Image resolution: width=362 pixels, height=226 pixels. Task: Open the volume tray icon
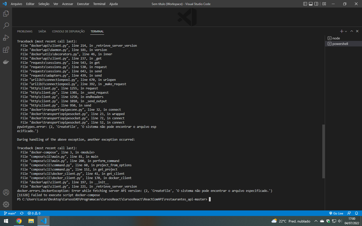point(340,221)
